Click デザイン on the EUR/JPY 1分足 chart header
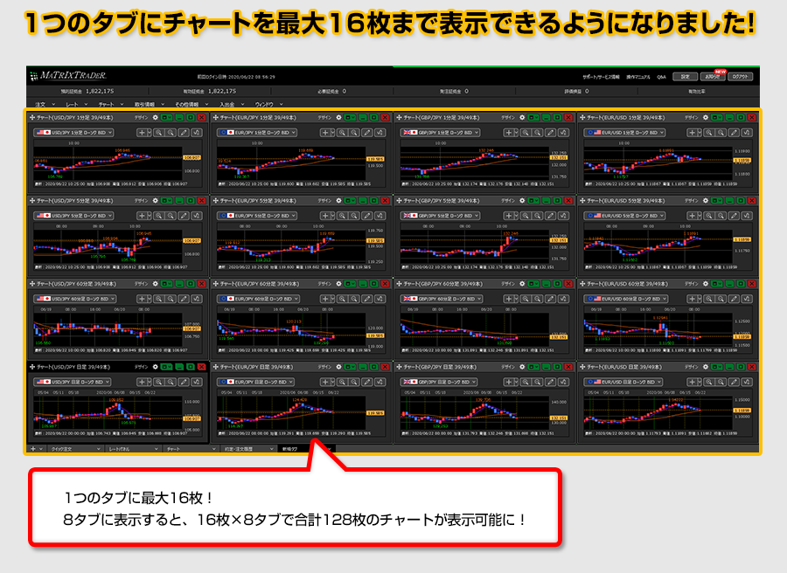This screenshot has height=573, width=787. coord(324,117)
